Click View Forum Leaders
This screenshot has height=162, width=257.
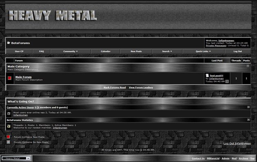point(141,87)
